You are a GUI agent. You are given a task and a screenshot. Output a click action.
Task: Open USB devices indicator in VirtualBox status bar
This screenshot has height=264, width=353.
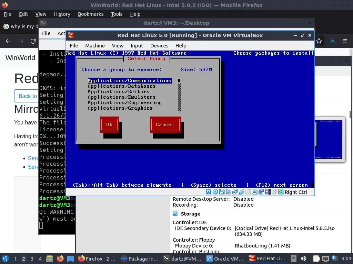click(242, 192)
